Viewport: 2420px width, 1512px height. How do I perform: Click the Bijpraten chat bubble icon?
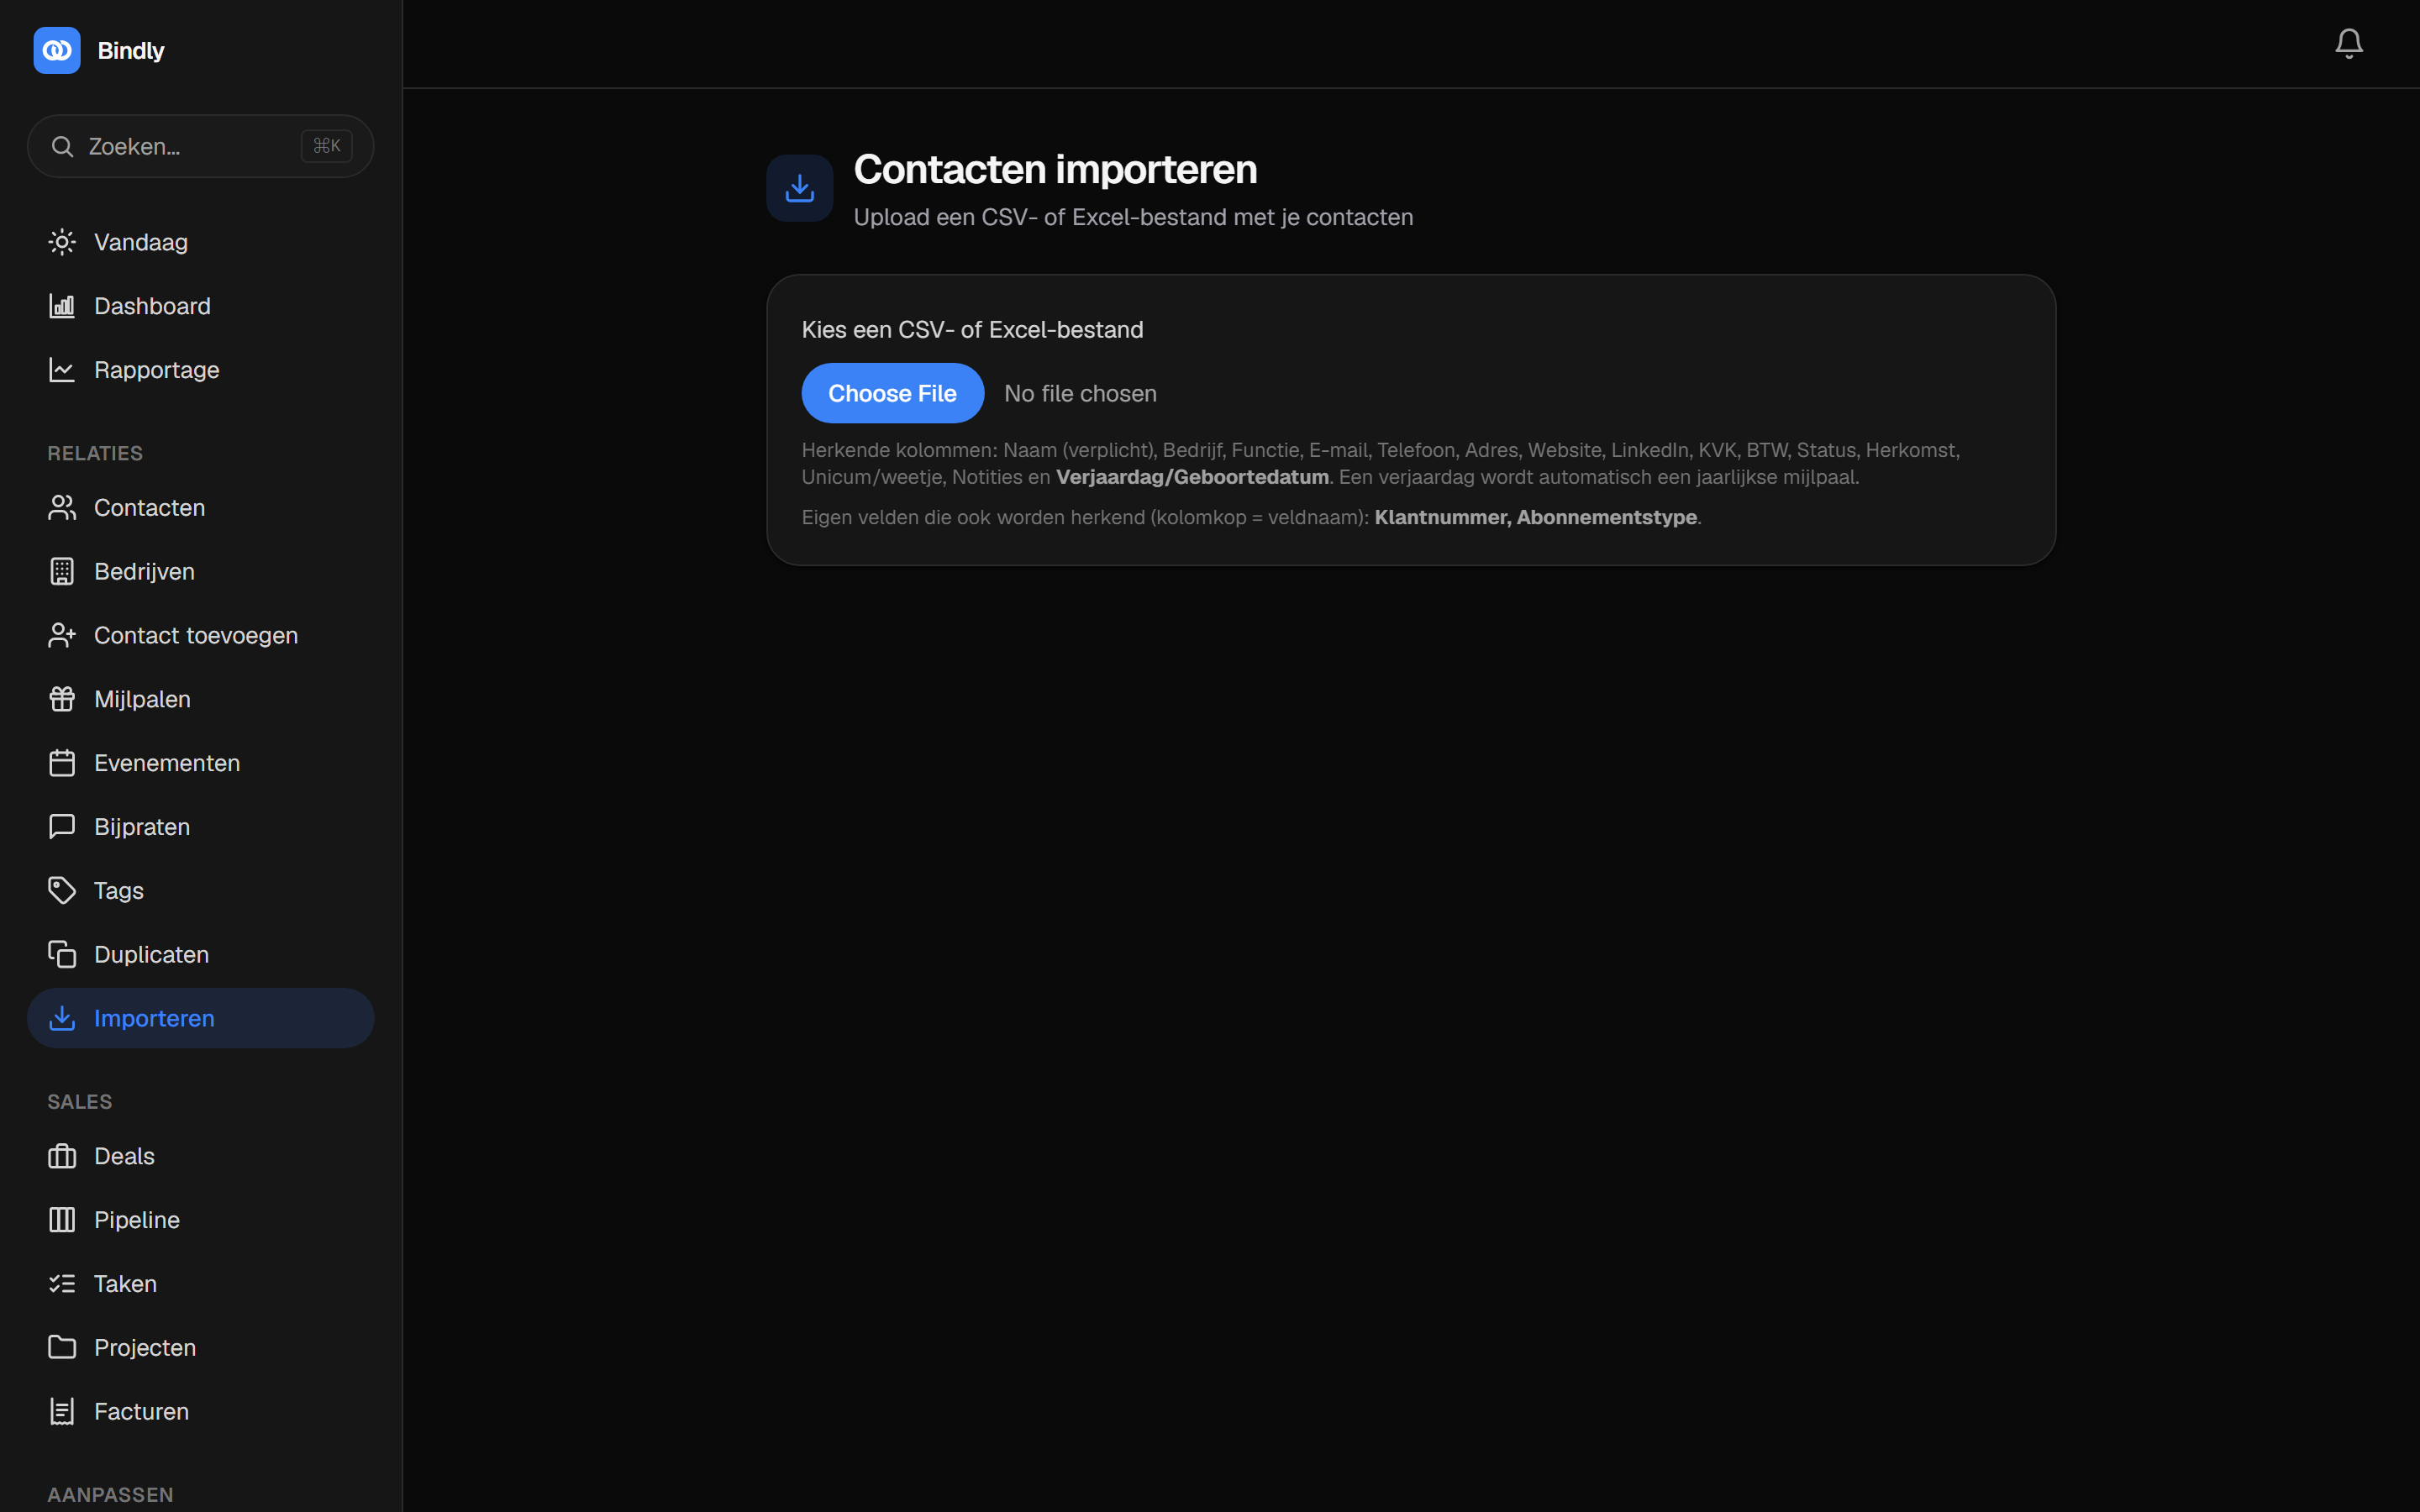(x=62, y=827)
